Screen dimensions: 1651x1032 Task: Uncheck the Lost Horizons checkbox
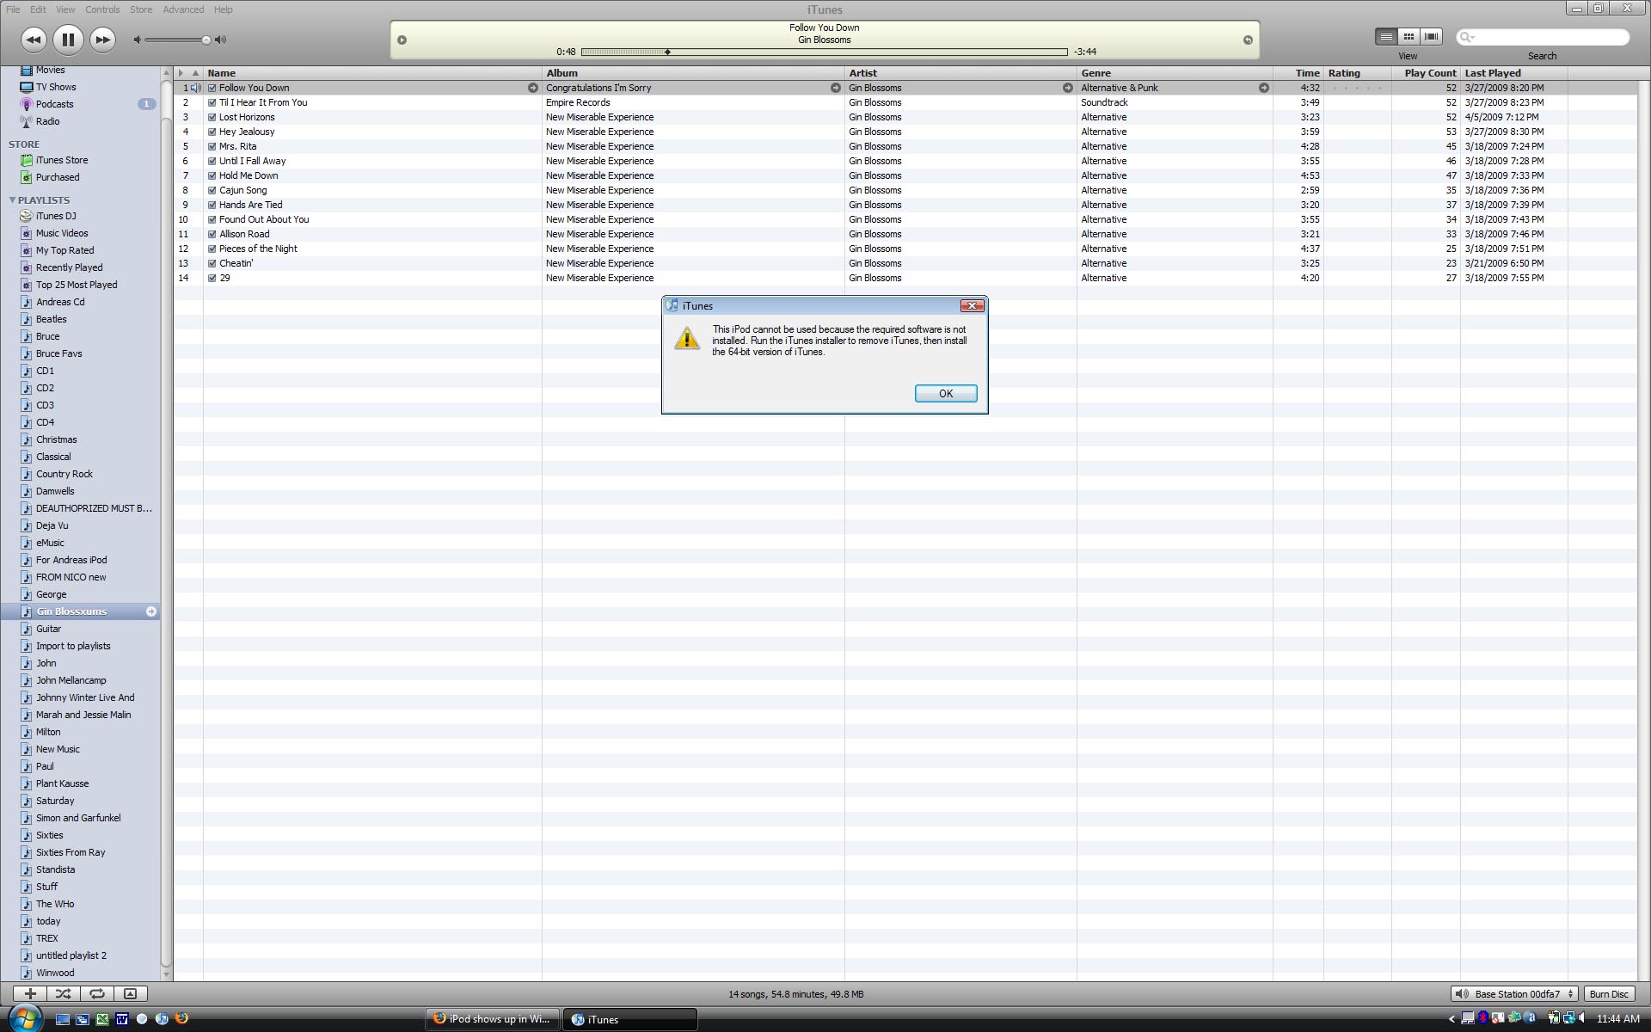click(212, 117)
